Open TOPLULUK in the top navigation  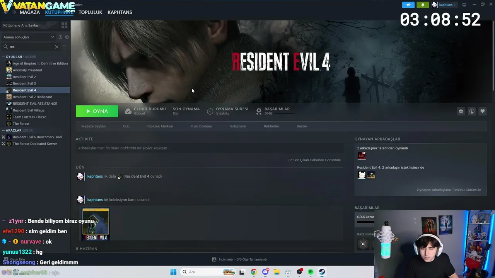(90, 12)
